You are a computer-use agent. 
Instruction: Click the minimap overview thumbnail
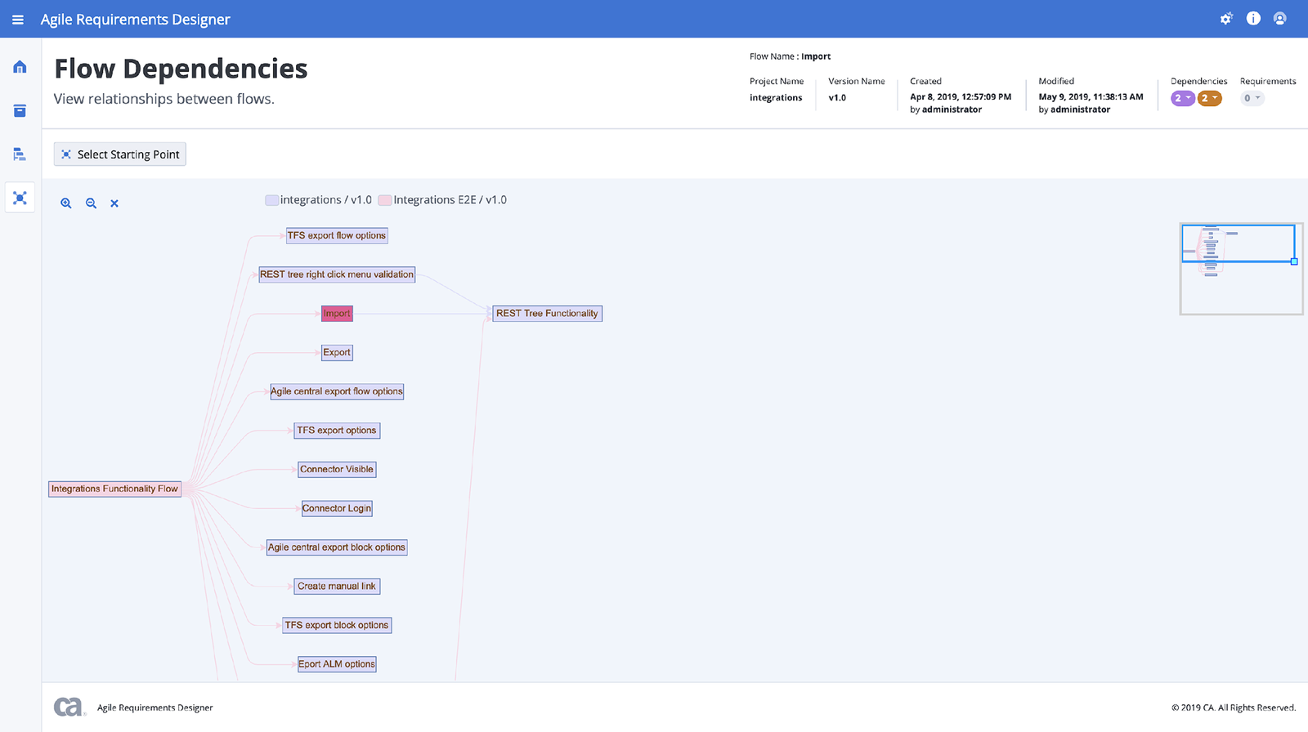[x=1241, y=269]
